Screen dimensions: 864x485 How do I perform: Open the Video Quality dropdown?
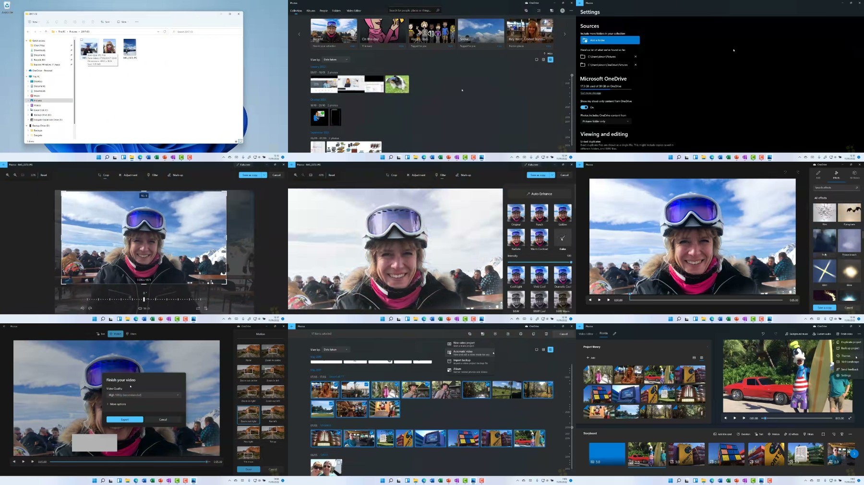(x=144, y=395)
